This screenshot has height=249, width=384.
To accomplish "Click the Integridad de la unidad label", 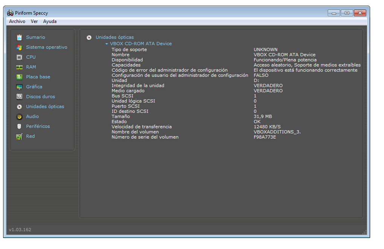I will point(138,86).
